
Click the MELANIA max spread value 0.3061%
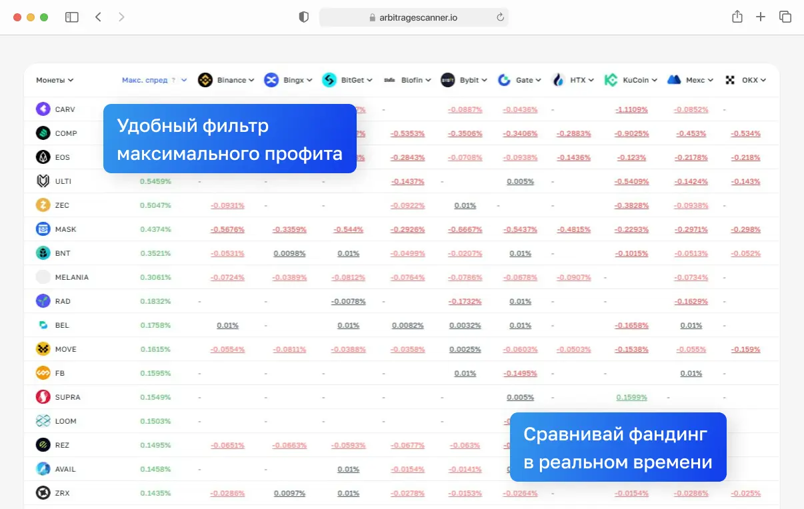click(155, 277)
